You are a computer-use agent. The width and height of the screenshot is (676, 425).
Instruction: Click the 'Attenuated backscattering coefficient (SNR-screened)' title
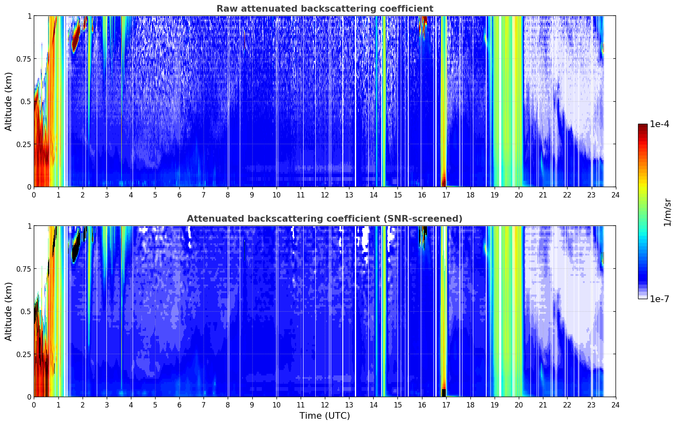(324, 219)
